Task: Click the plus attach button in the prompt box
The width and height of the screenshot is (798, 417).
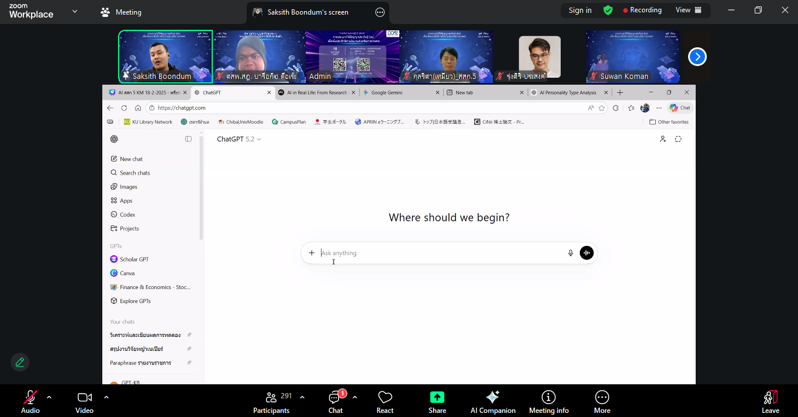Action: click(x=312, y=253)
